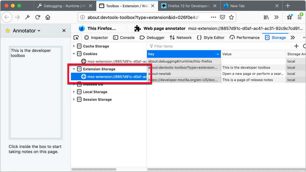
Task: Open the Style Editor tab
Action: click(211, 37)
